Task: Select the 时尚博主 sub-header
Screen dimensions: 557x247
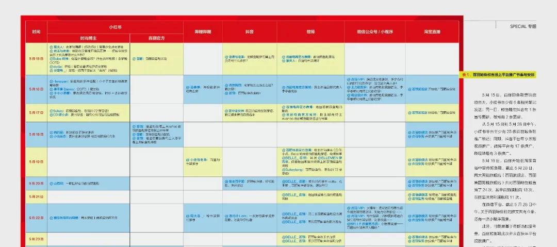Action: [89, 38]
